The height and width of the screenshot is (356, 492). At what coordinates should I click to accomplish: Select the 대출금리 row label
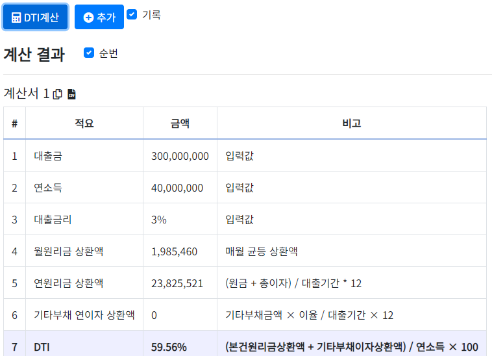[53, 220]
